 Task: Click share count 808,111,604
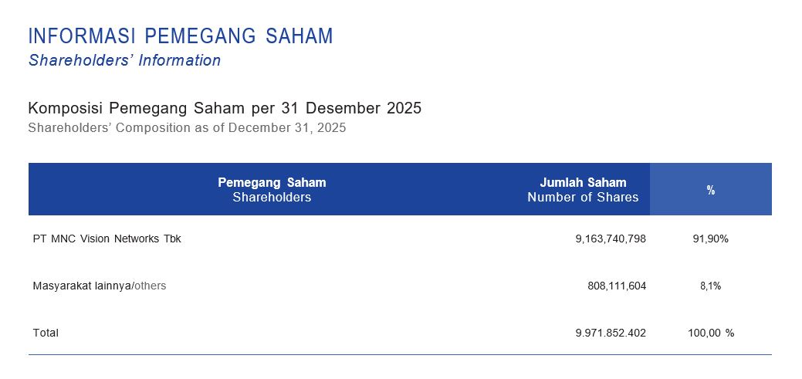click(x=617, y=286)
